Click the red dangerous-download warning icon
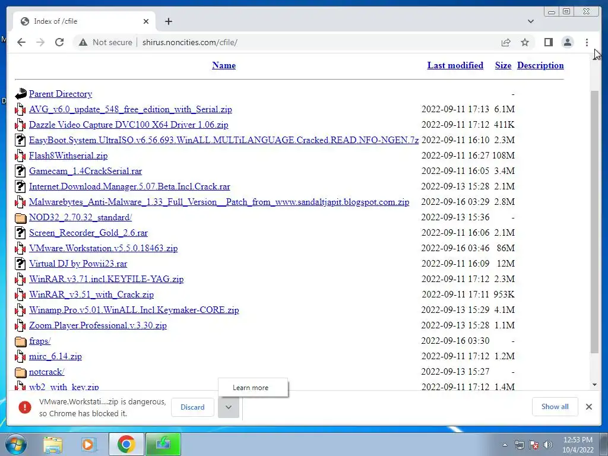This screenshot has height=456, width=608. [25, 407]
